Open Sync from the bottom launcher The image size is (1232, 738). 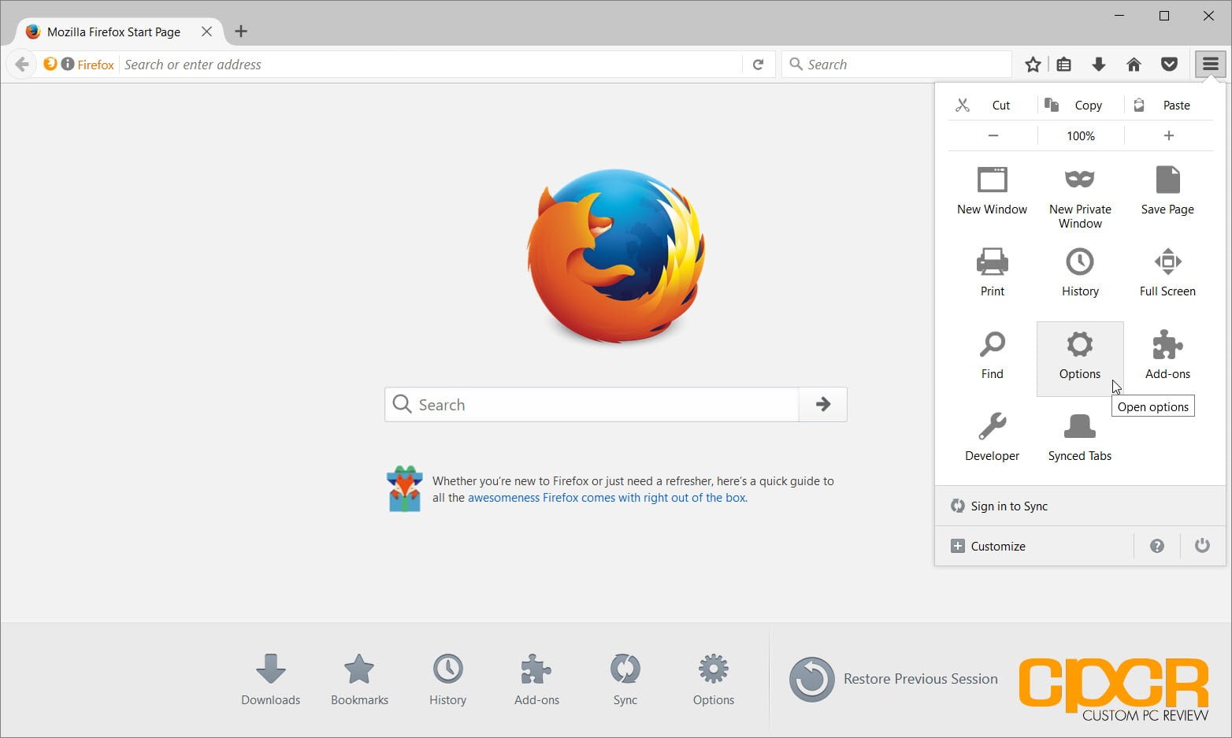[625, 679]
